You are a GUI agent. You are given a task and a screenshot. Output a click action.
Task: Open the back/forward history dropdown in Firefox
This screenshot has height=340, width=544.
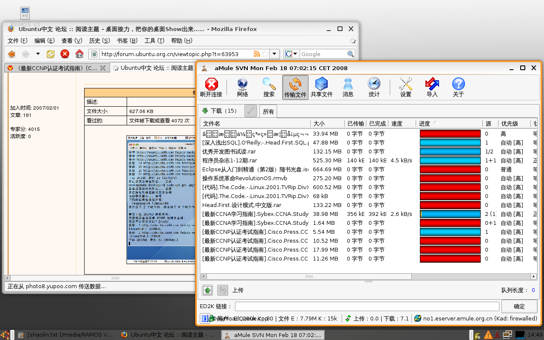(x=38, y=54)
